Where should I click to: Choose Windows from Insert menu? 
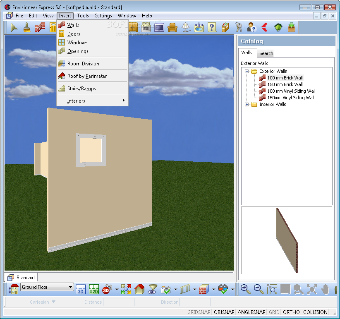(x=93, y=43)
